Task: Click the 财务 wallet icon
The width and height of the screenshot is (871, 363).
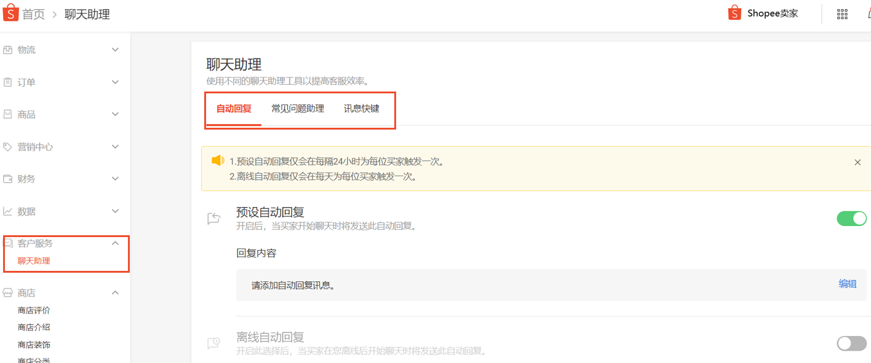Action: [x=8, y=179]
